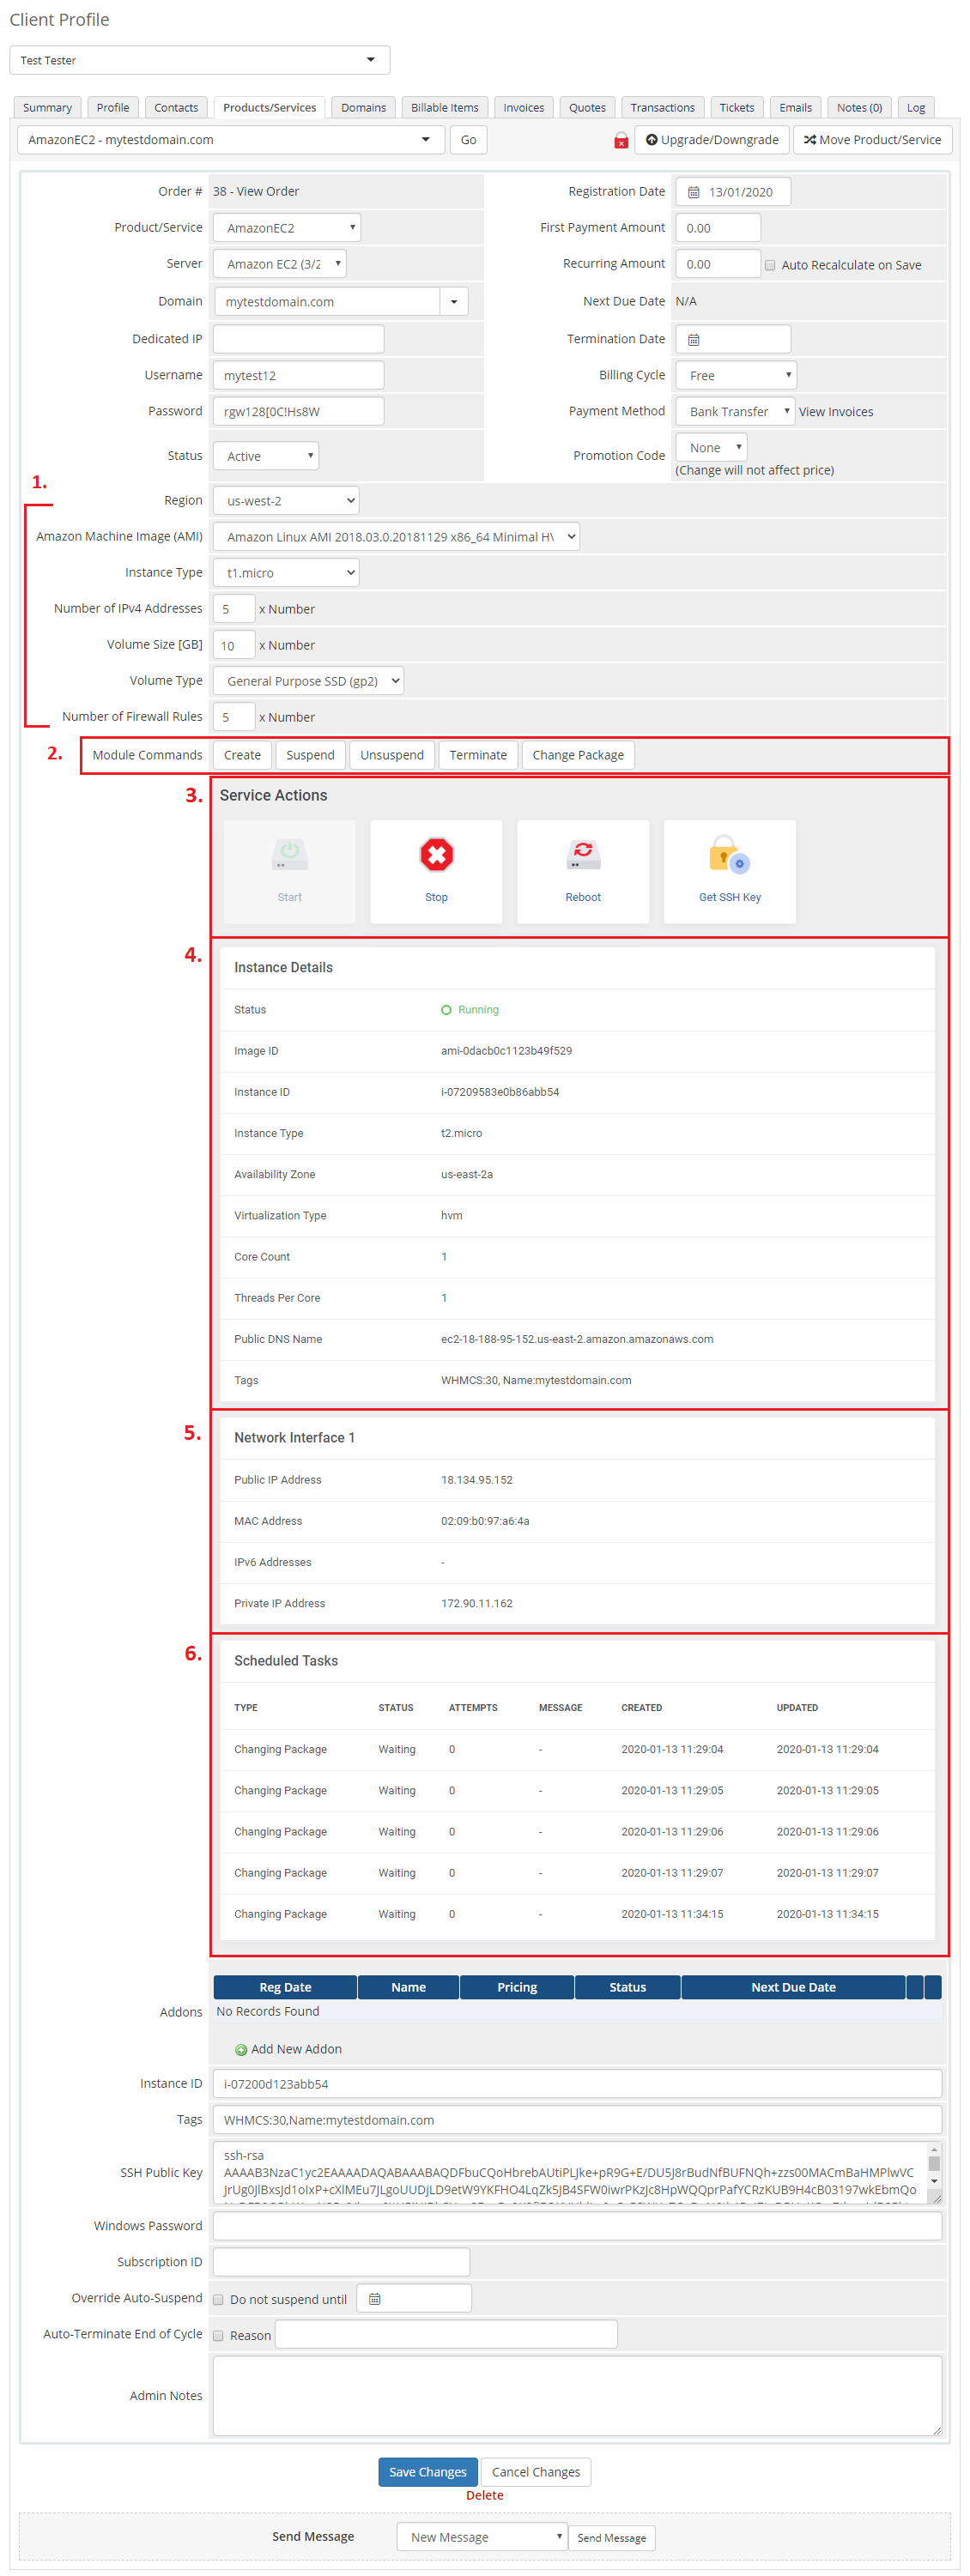Click the red Delete link

pos(485,2495)
